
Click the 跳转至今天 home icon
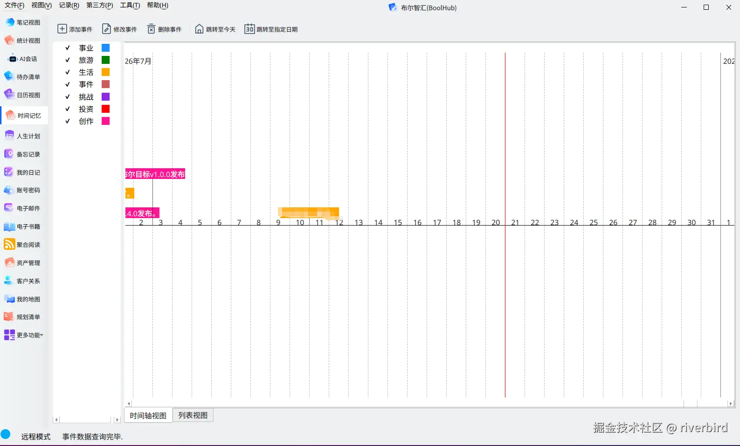(x=199, y=29)
